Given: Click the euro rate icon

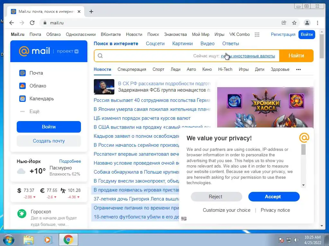Looking at the screenshot, I should (42, 190).
